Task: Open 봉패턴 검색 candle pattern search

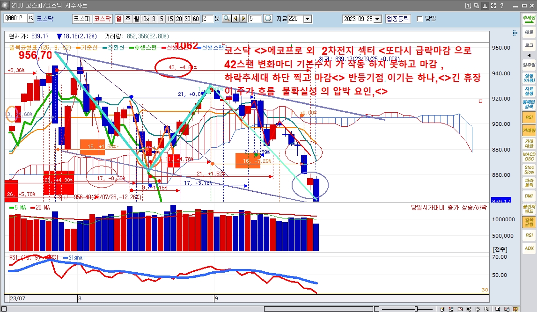Action: click(x=529, y=104)
